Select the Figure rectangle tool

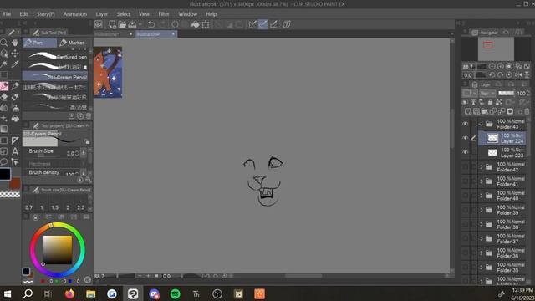[x=4, y=140]
